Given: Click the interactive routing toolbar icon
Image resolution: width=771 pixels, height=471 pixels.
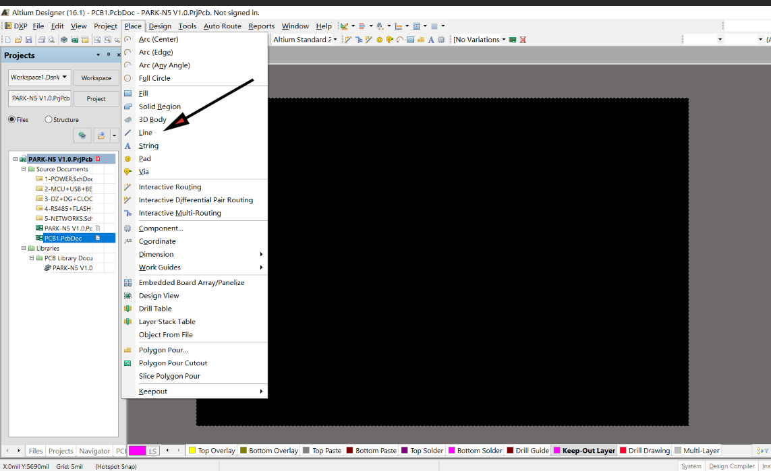Looking at the screenshot, I should pos(348,40).
